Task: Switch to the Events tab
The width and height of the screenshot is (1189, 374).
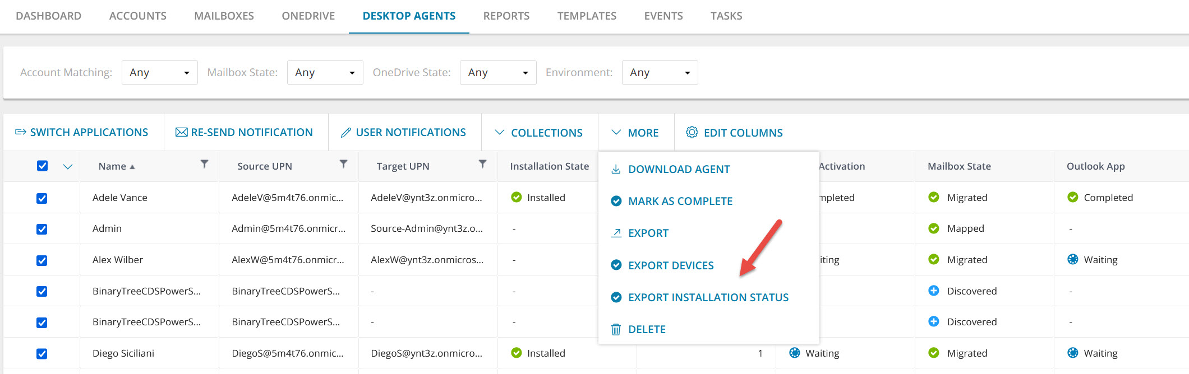Action: click(663, 16)
